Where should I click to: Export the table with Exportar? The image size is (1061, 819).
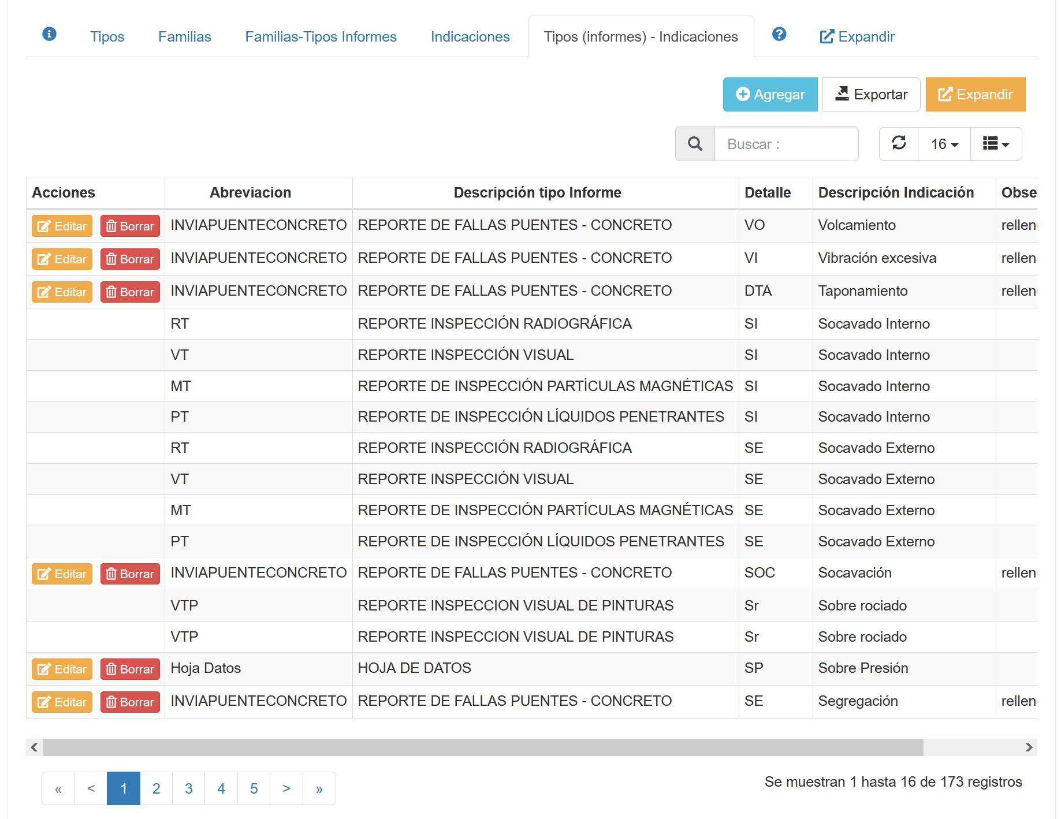click(x=871, y=95)
